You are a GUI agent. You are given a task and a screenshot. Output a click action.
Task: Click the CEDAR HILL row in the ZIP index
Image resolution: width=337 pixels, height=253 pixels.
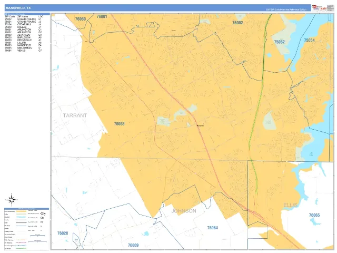(x=23, y=25)
